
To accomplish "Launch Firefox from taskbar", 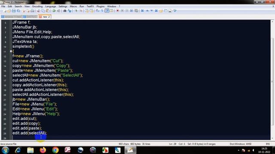I will point(43,150).
